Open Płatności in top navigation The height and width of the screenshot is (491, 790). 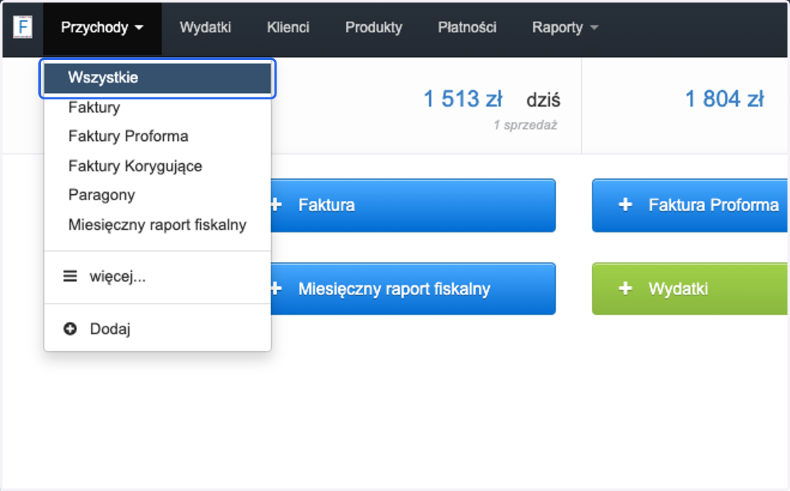[x=467, y=28]
